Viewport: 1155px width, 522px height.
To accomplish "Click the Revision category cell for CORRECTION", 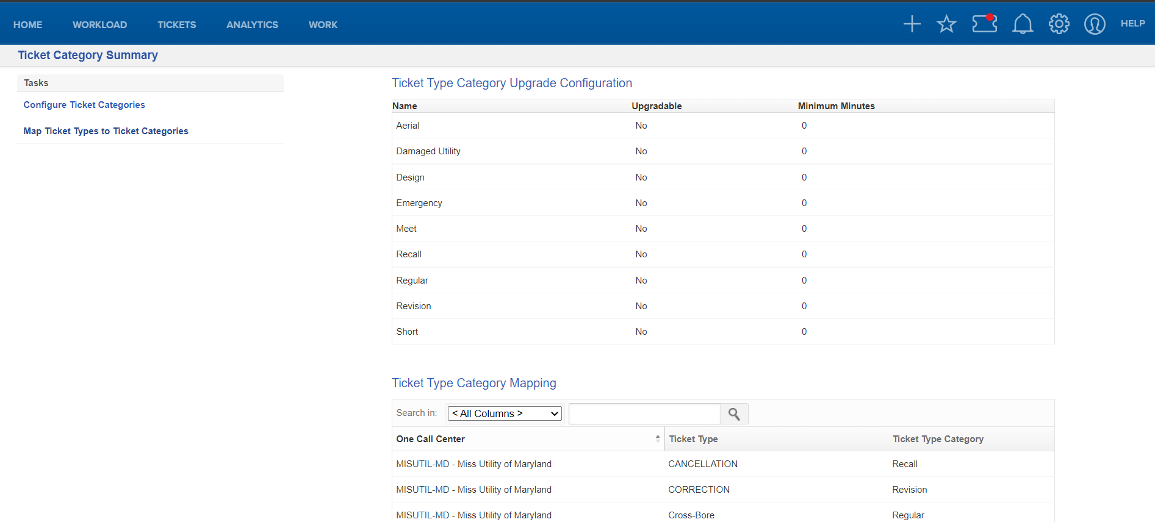I will (x=909, y=490).
